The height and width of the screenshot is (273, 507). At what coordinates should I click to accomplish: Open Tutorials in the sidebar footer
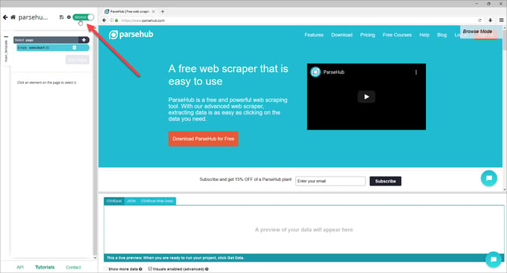[45, 267]
